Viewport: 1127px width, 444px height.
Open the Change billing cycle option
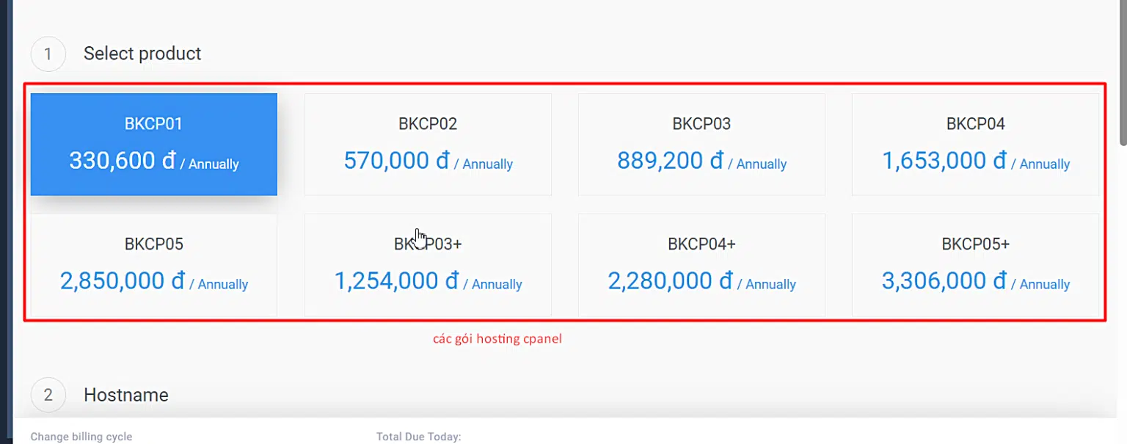click(81, 437)
